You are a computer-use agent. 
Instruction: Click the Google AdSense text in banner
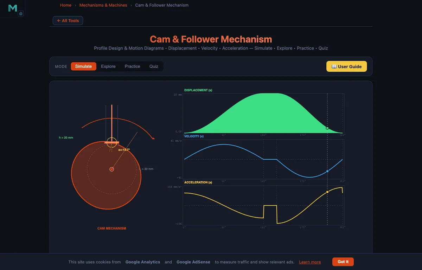193,262
